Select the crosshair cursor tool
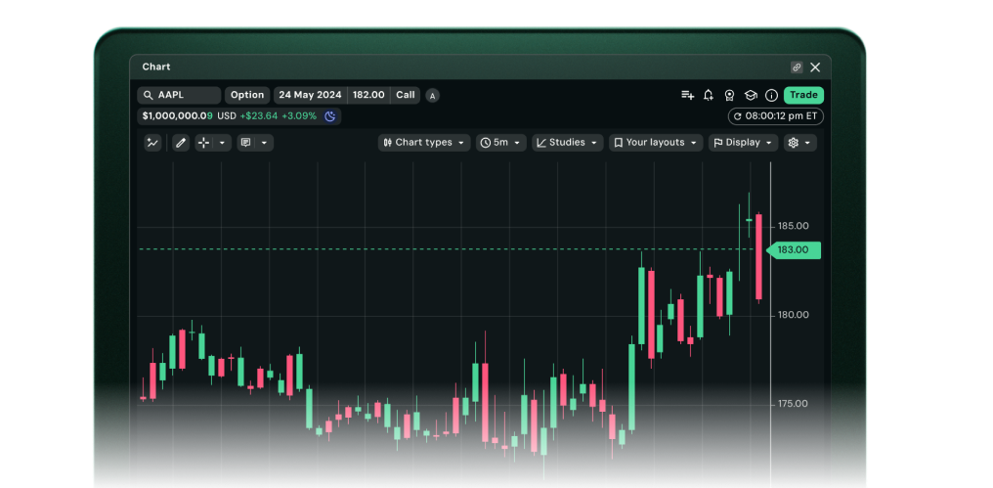This screenshot has height=488, width=993. 203,143
